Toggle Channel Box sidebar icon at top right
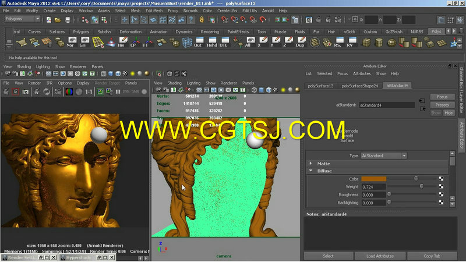Screen dimensions: 466x262 tap(460, 20)
